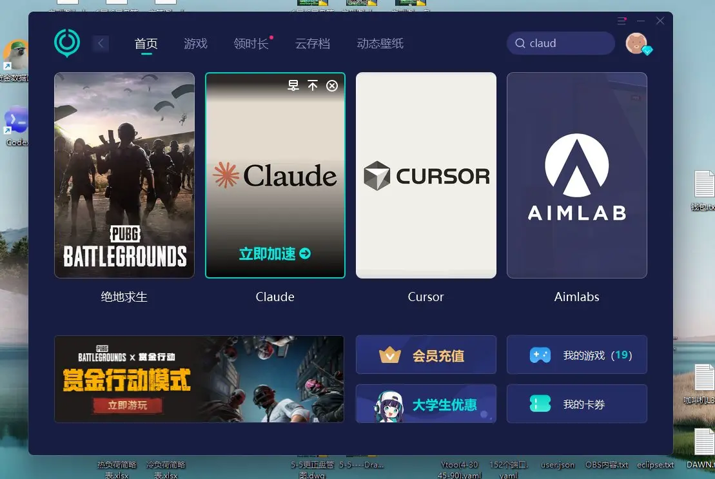Screen dimensions: 715x479
Task: Open the 领时长 tab
Action: [251, 43]
